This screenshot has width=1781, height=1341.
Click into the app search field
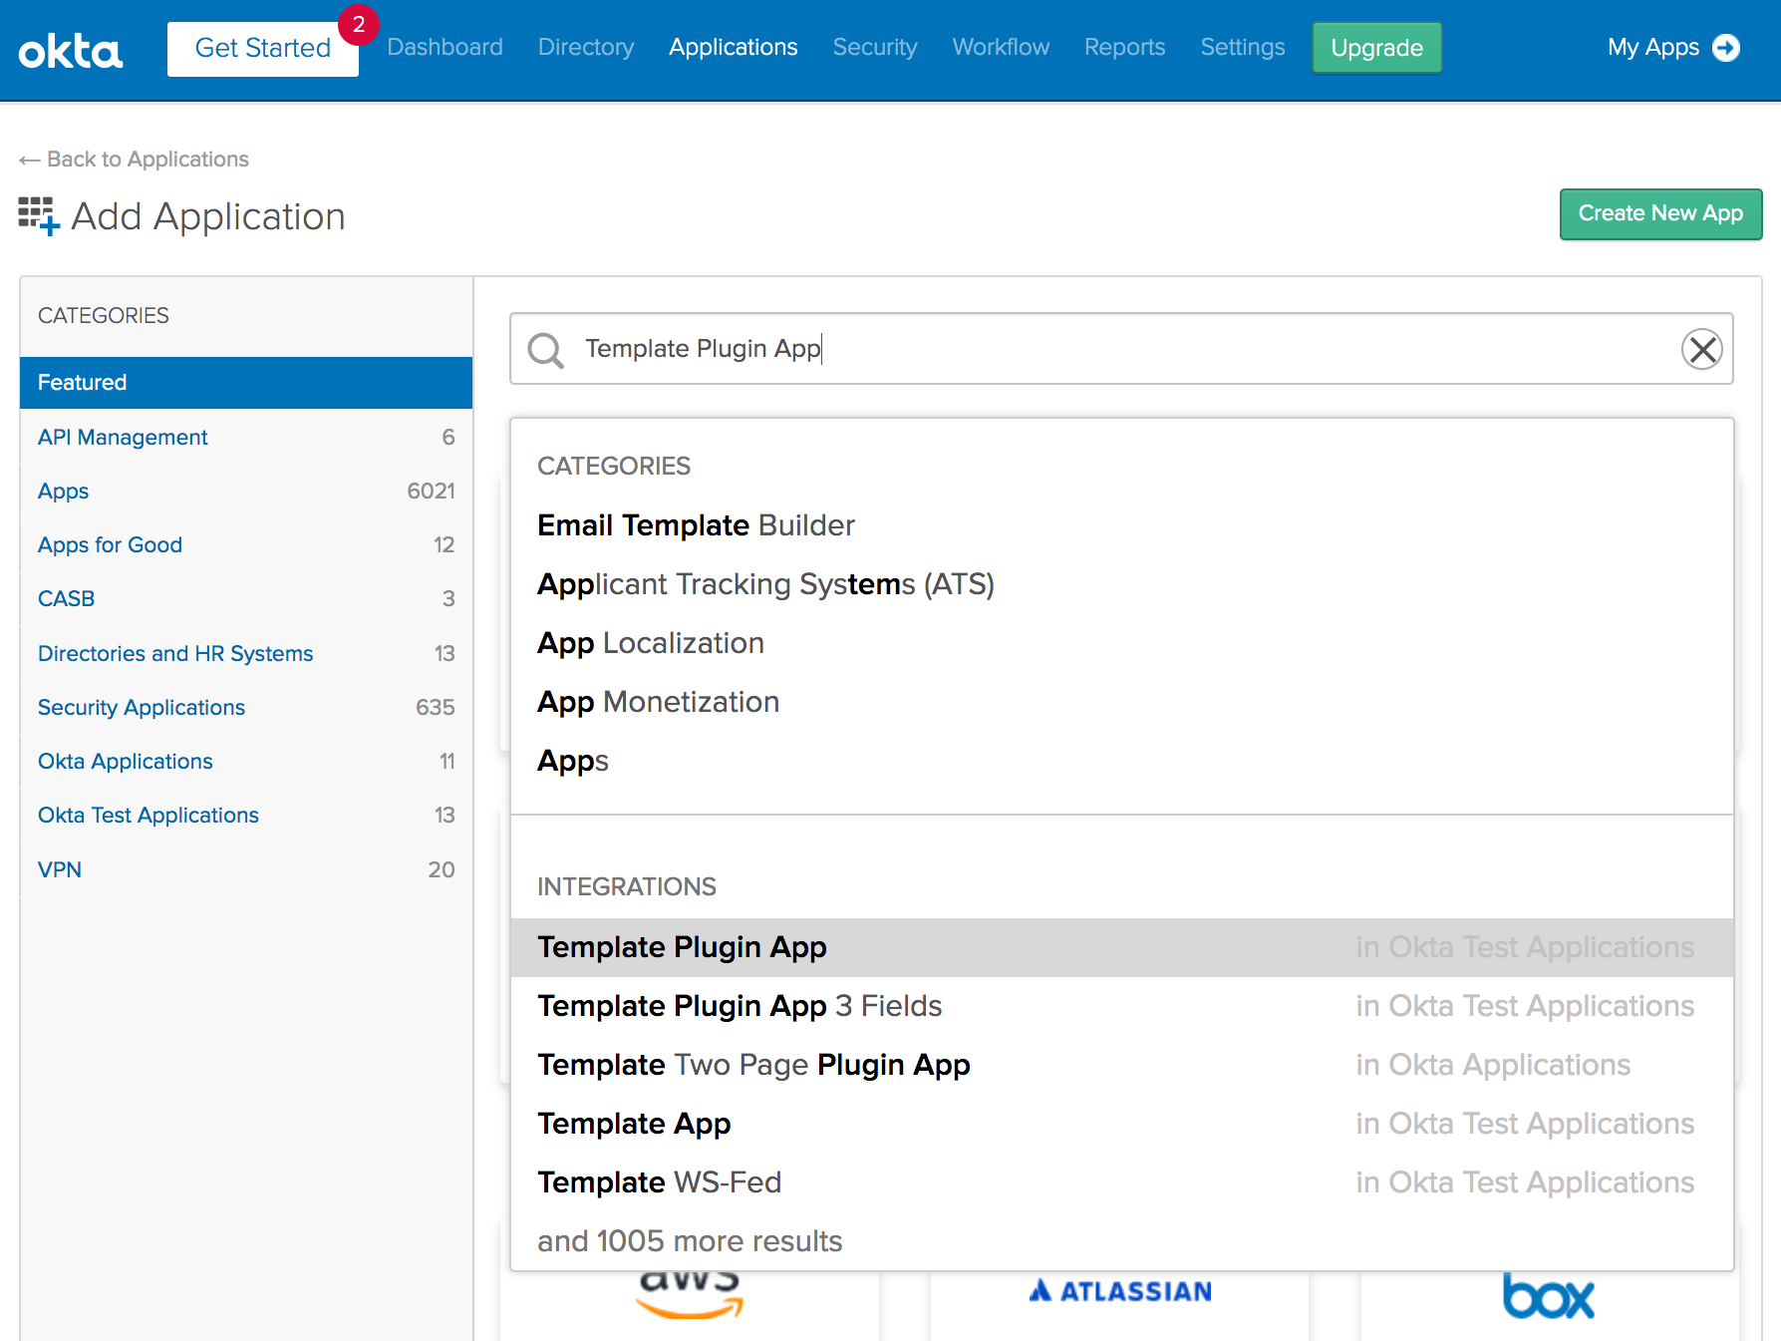point(1121,348)
